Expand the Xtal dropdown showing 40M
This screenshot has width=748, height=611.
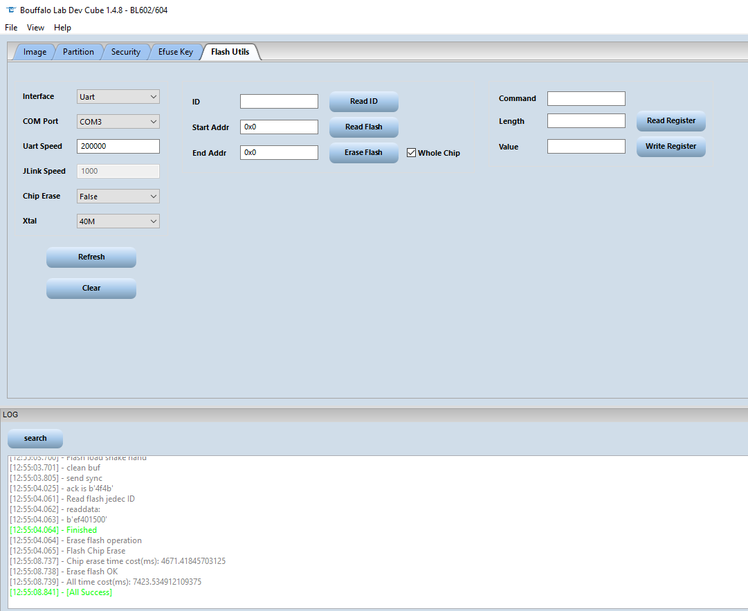(118, 221)
